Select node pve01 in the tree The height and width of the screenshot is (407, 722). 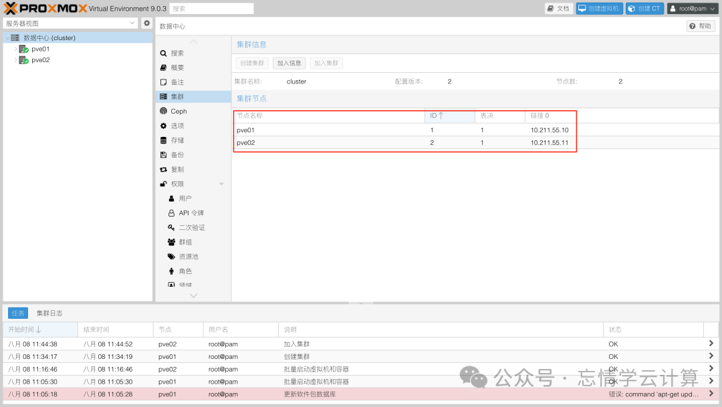click(41, 49)
